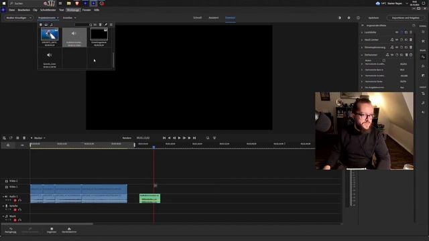Toggle headphones solo on Audio 1 track

(x=19, y=200)
